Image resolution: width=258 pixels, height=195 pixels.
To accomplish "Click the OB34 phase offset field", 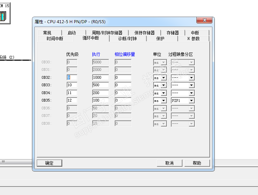I will (x=123, y=93).
